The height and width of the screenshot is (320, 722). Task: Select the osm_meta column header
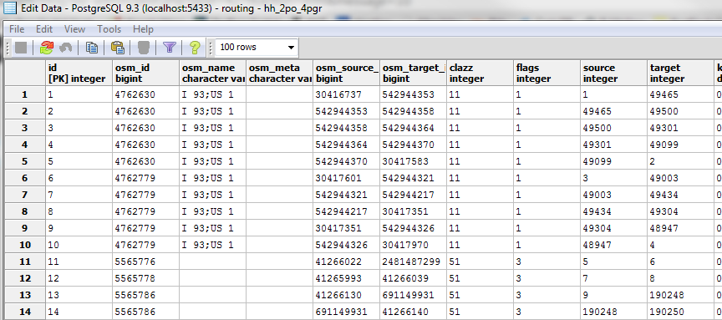[x=279, y=74]
